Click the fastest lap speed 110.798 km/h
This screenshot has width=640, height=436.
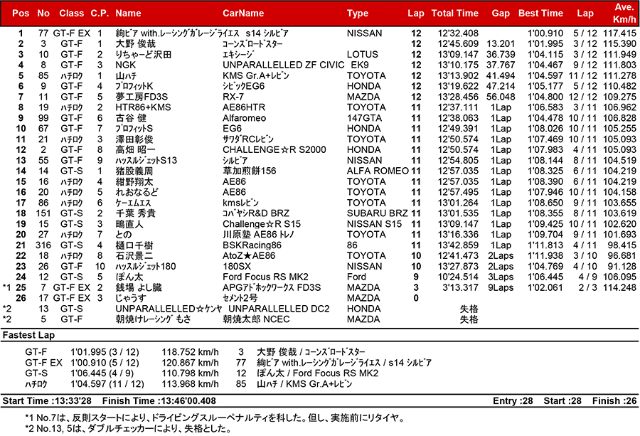pos(190,373)
